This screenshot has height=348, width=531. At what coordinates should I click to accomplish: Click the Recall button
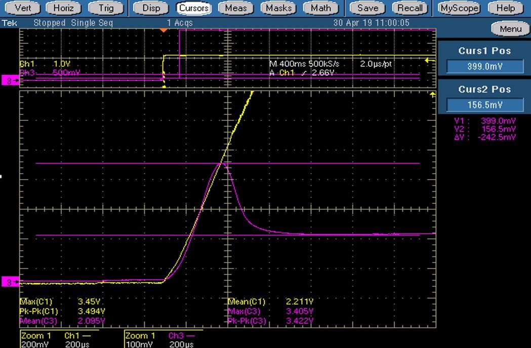(410, 8)
